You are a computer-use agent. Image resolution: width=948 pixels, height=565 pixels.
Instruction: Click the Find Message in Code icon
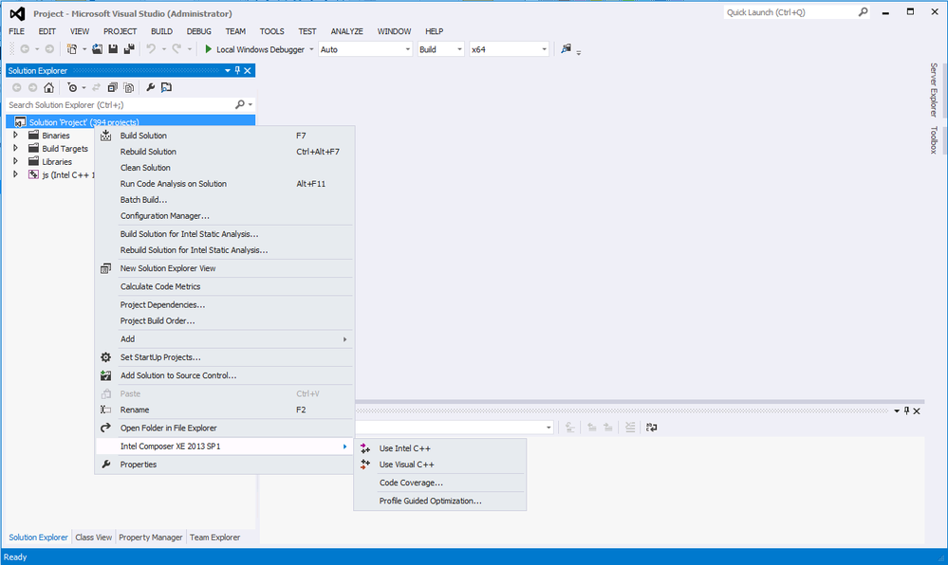click(569, 428)
